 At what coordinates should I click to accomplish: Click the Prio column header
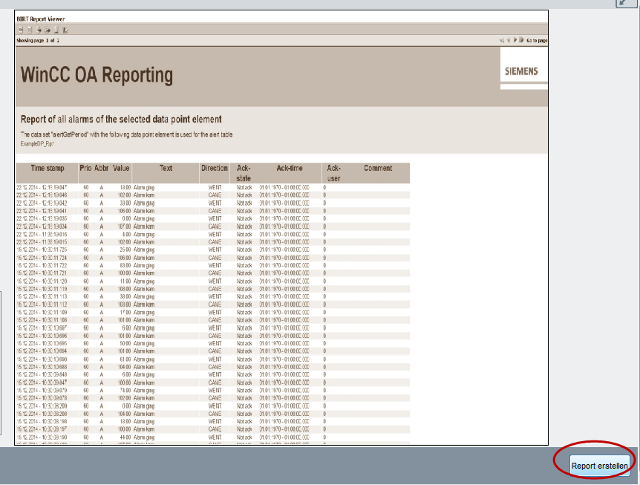tap(85, 168)
